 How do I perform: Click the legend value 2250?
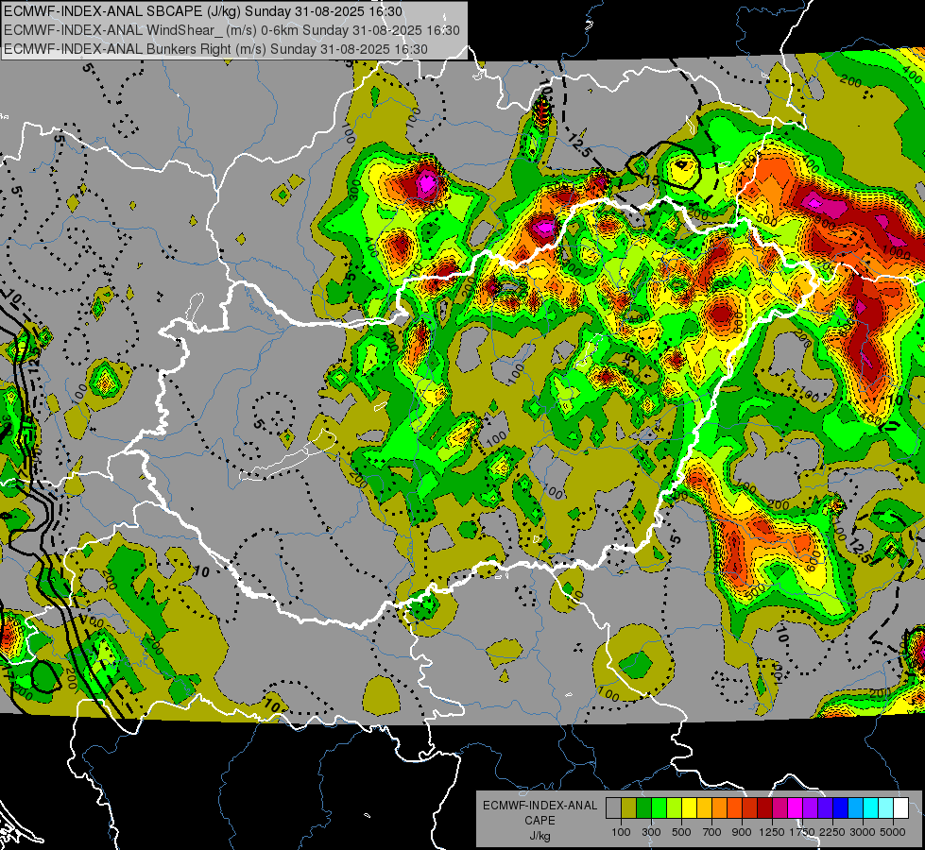tap(832, 832)
